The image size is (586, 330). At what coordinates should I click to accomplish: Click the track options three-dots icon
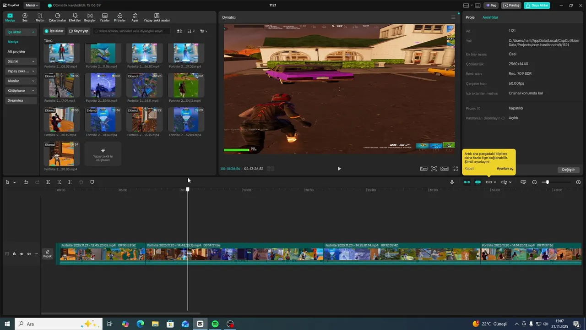(x=36, y=253)
